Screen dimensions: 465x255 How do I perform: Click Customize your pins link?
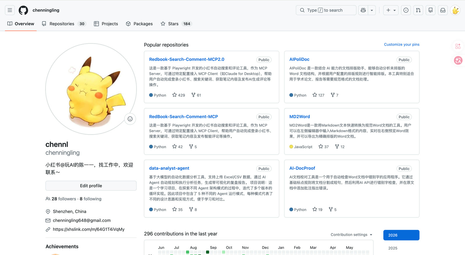(402, 45)
